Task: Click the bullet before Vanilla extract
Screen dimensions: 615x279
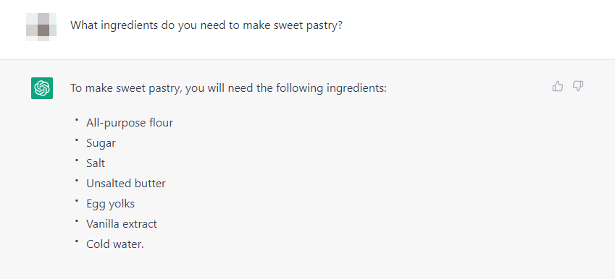Action: click(77, 221)
